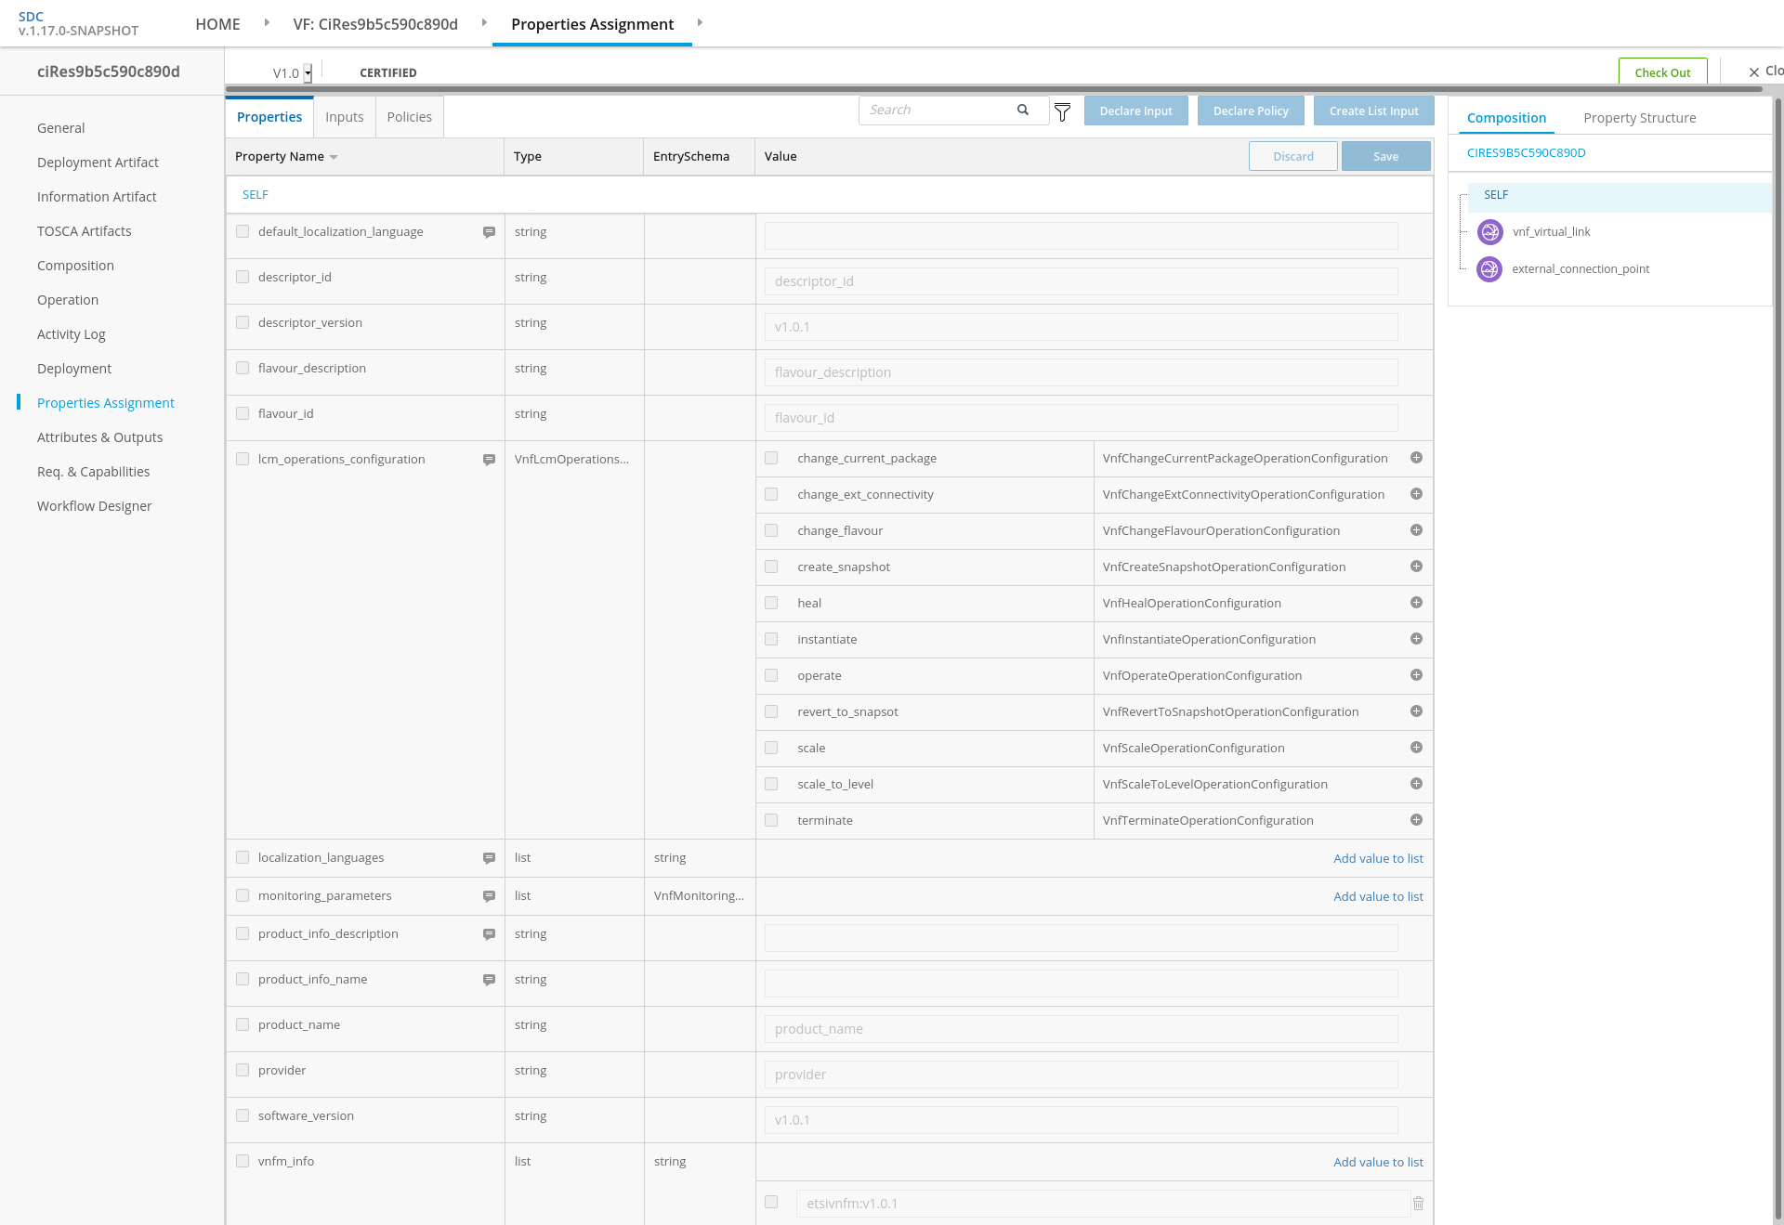Switch to the Inputs tab
This screenshot has width=1784, height=1225.
pos(345,117)
